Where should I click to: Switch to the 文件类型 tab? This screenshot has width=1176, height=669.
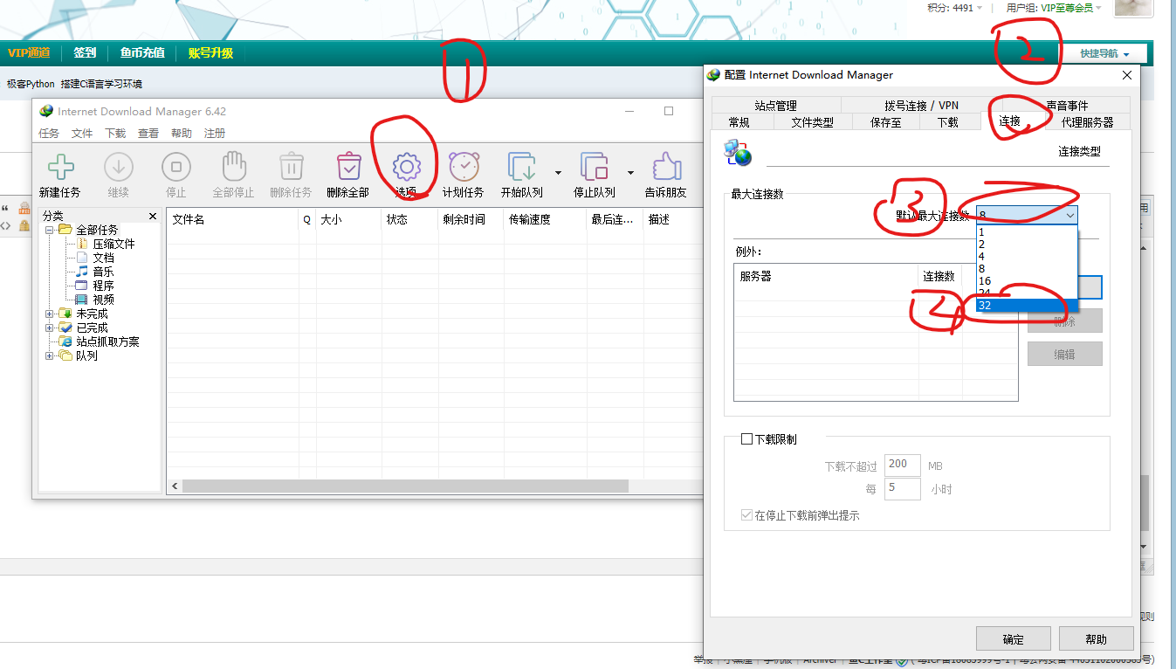(812, 122)
